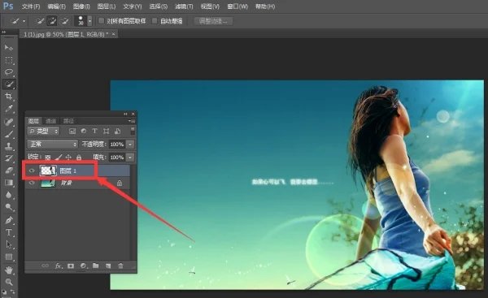
Task: Select the Crop tool
Action: tap(9, 97)
